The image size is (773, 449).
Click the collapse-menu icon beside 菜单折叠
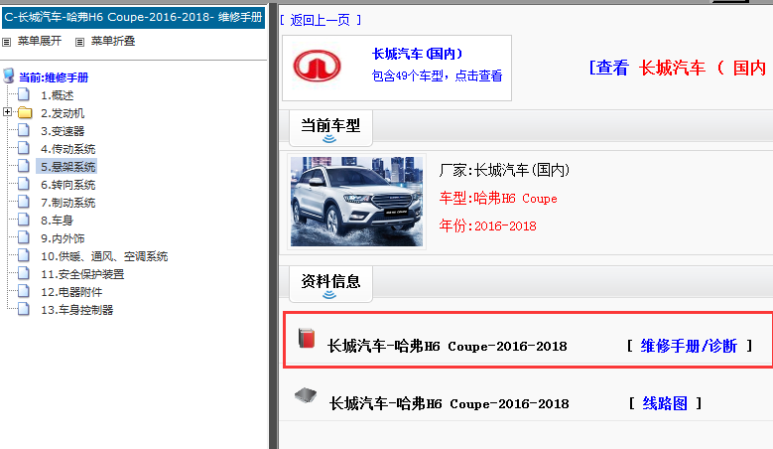coord(79,43)
